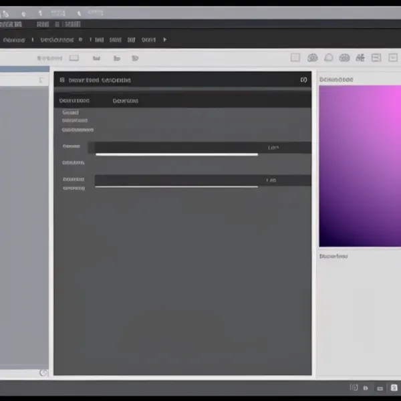This screenshot has width=401, height=401.
Task: Click the application icon in the title bar
Action: tap(5, 13)
